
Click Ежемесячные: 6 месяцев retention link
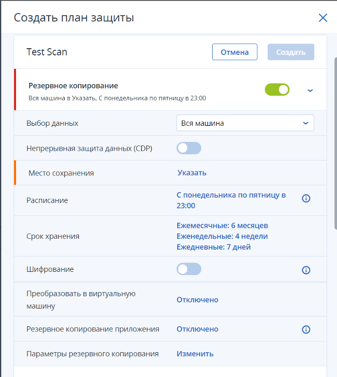(x=222, y=226)
